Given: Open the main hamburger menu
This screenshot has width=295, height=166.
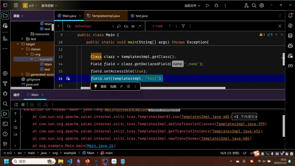Looking at the screenshot, I should (x=16, y=5).
